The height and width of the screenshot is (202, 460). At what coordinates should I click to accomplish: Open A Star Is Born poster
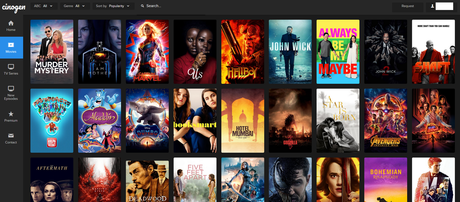338,121
